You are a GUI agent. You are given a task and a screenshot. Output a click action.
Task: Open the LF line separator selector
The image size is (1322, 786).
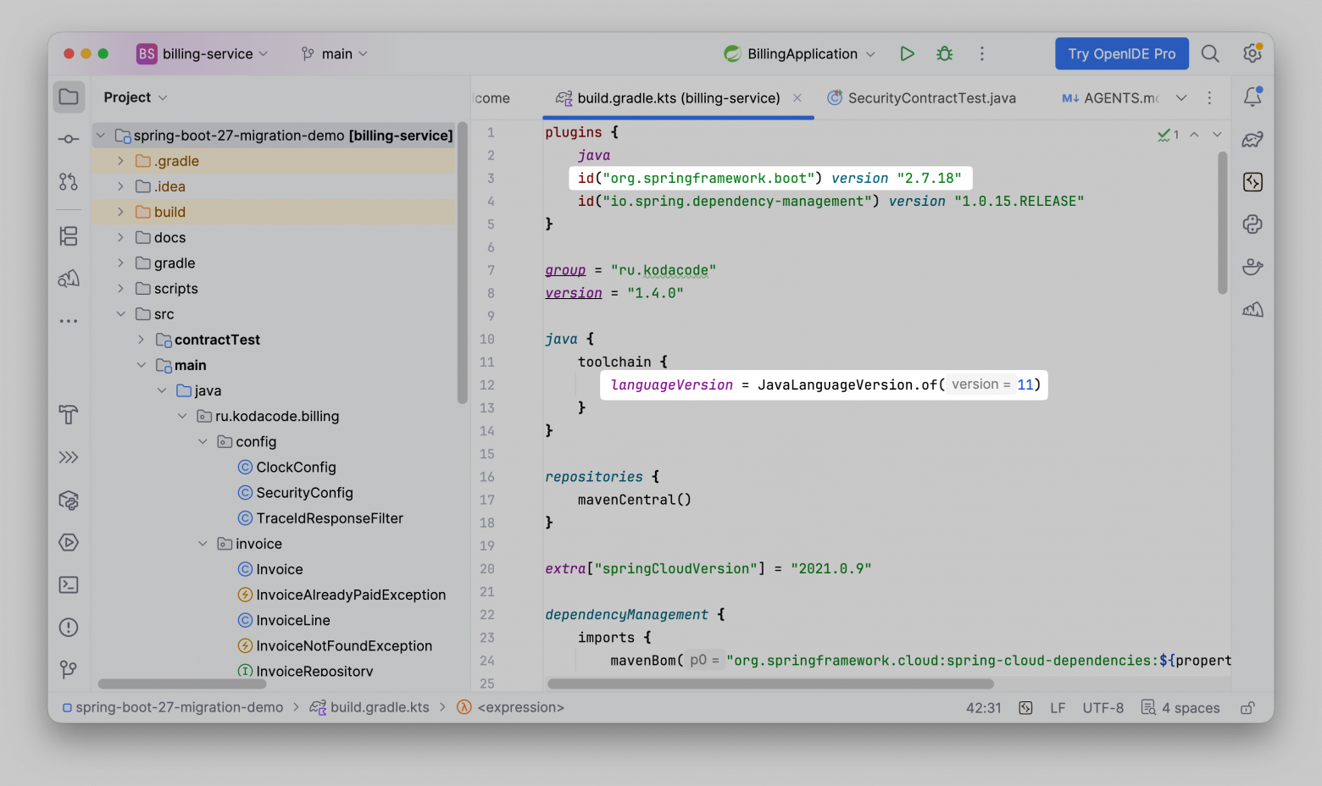(x=1058, y=707)
